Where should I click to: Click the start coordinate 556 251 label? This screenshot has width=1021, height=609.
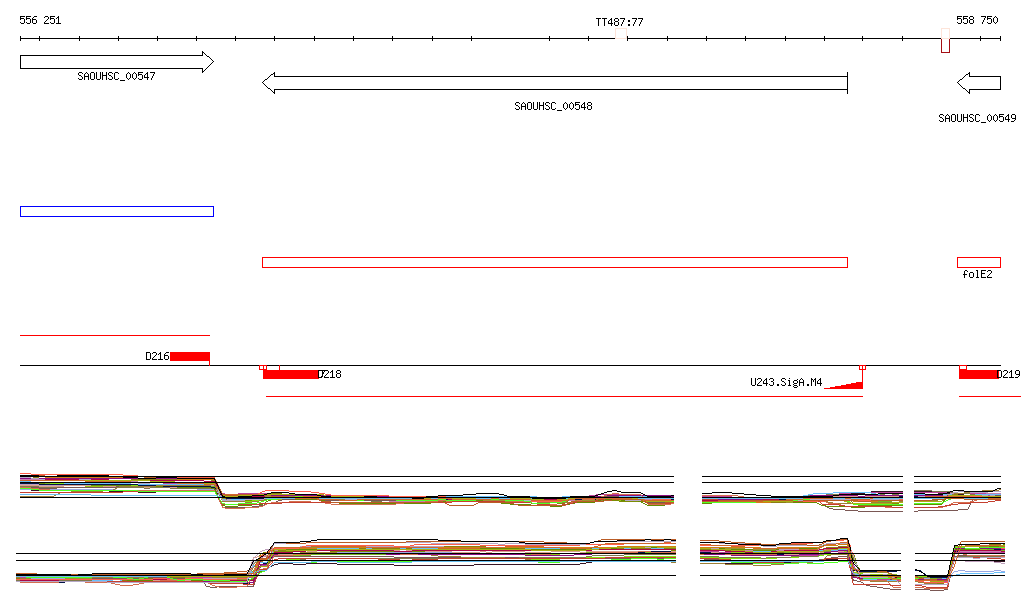40,20
